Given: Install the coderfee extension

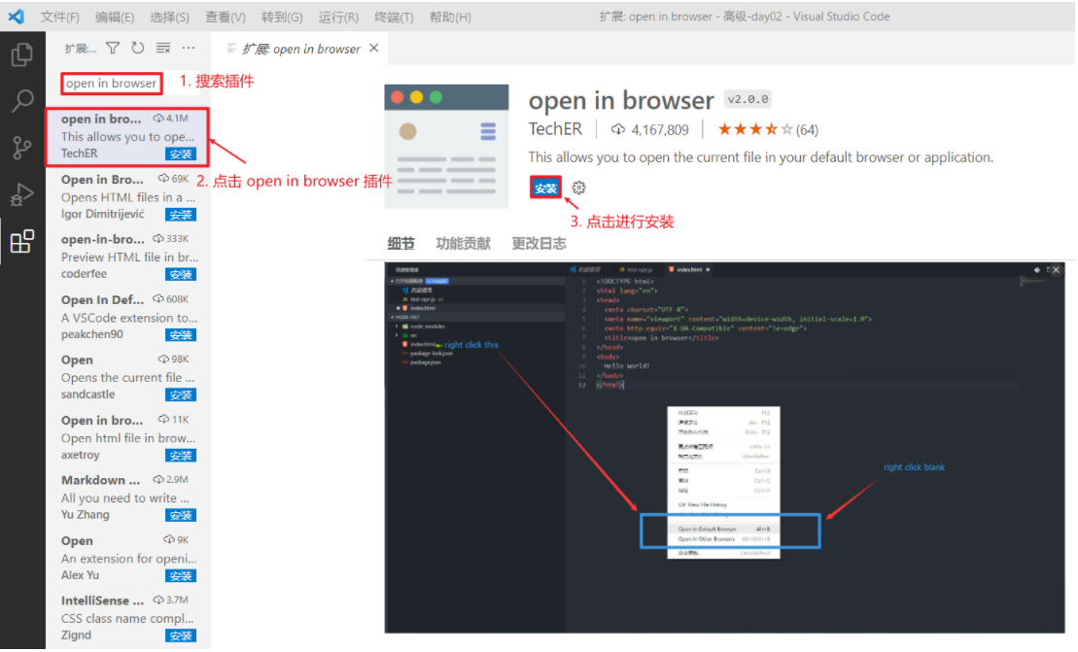Looking at the screenshot, I should (181, 274).
